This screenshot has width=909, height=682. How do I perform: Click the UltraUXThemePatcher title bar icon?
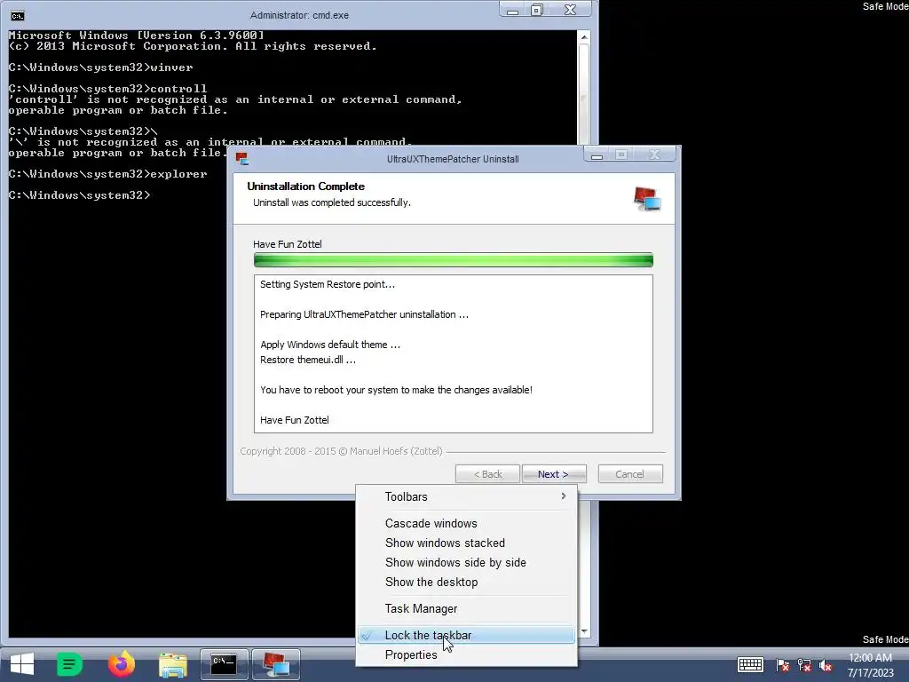click(x=241, y=158)
